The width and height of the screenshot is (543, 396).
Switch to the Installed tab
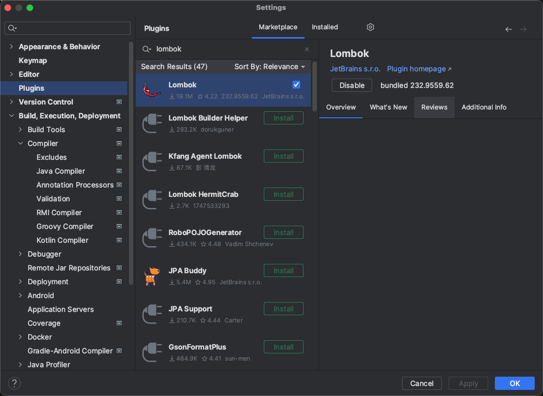325,27
